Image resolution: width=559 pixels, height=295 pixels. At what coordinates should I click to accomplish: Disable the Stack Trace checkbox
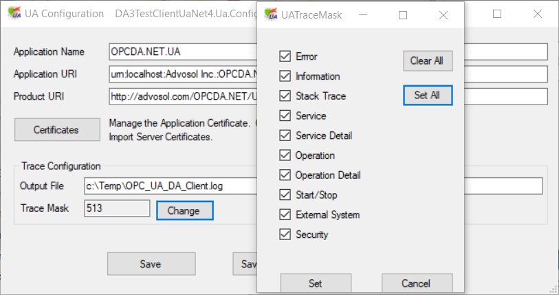click(x=285, y=96)
